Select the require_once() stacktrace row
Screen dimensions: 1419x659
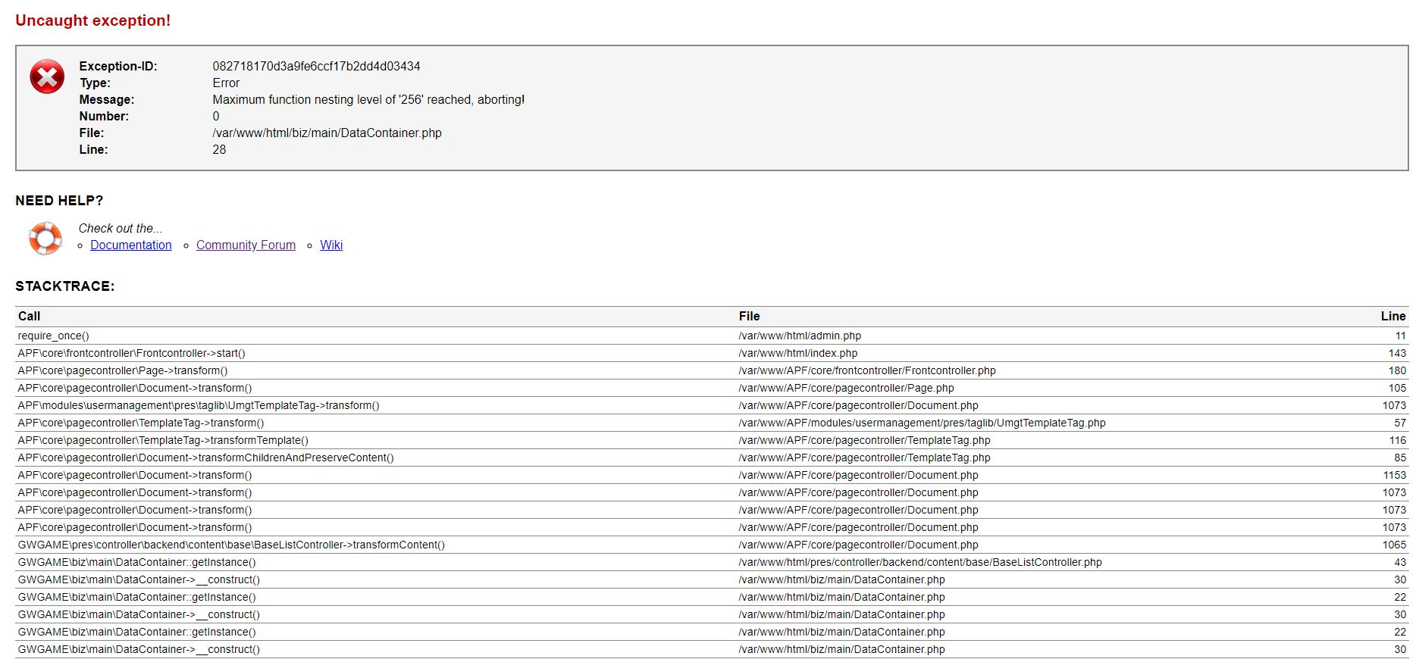712,336
